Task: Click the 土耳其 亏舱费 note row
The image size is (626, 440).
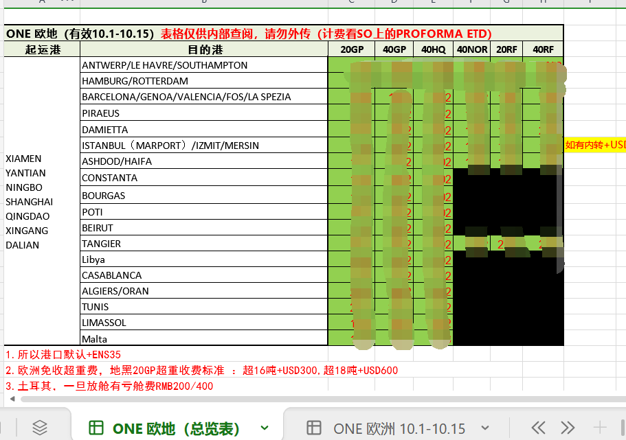Action: coord(109,386)
